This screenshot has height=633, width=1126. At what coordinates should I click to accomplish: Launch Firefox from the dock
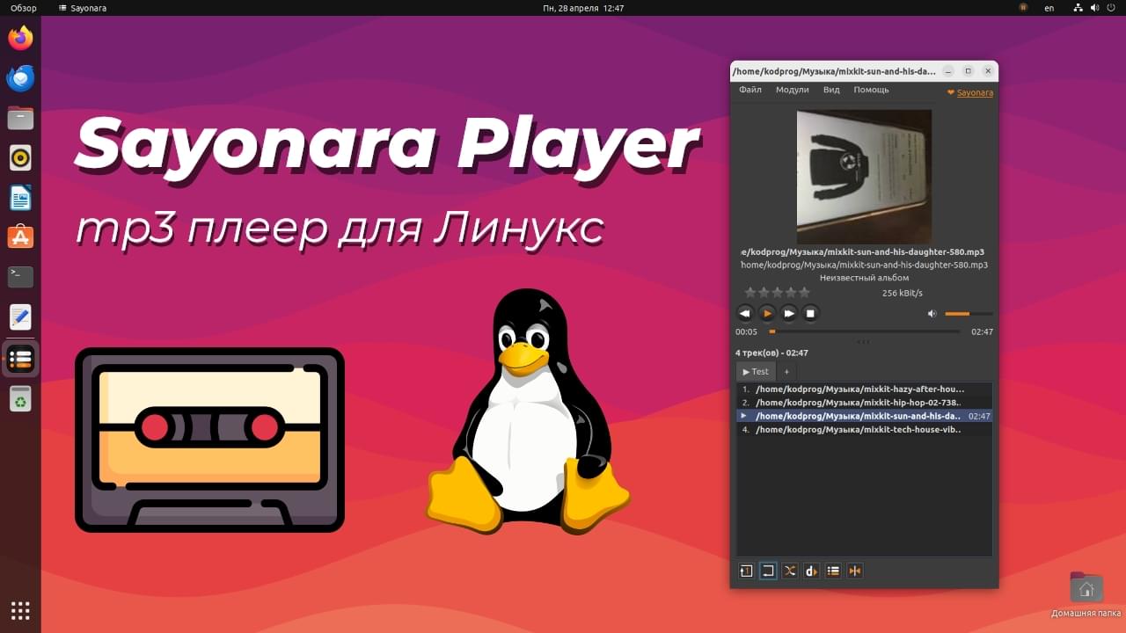[x=20, y=38]
